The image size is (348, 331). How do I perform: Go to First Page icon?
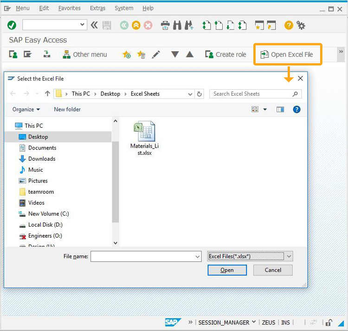[206, 25]
